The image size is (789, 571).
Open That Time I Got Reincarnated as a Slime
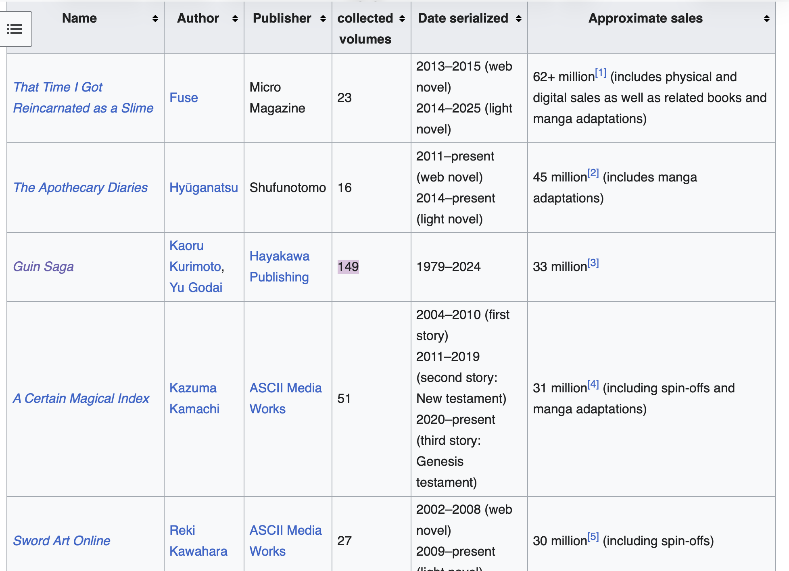(x=83, y=98)
